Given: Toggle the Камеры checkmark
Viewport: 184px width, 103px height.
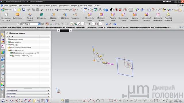Looking at the screenshot, I should (9, 45).
